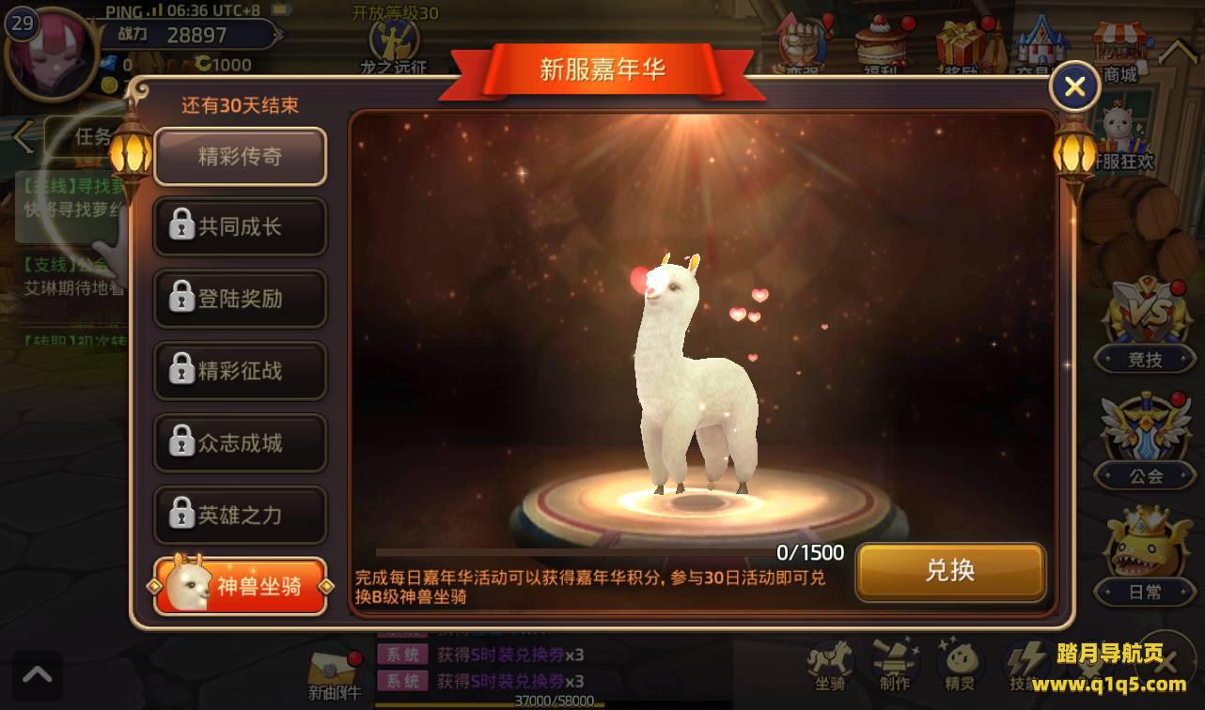Collapse top-right menu chevron
Viewport: 1205px width, 710px height.
(1177, 52)
